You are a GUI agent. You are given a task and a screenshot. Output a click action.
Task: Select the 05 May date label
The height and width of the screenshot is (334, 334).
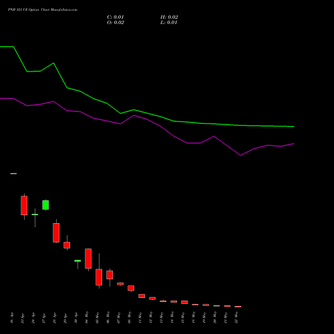click(x=98, y=318)
